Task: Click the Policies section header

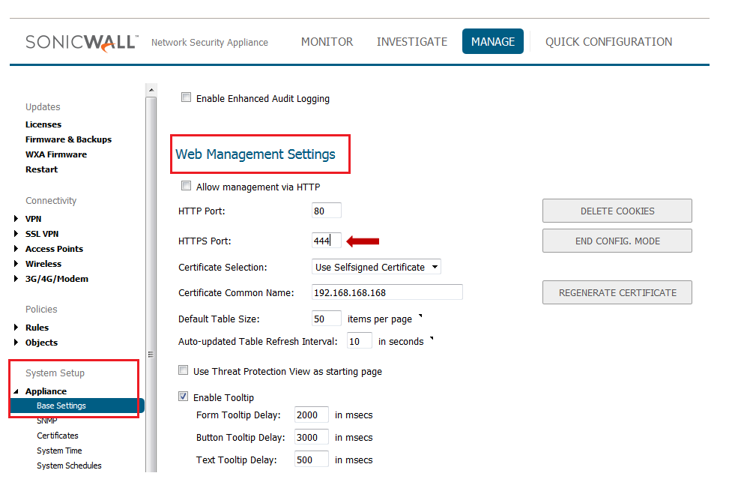Action: 41,309
